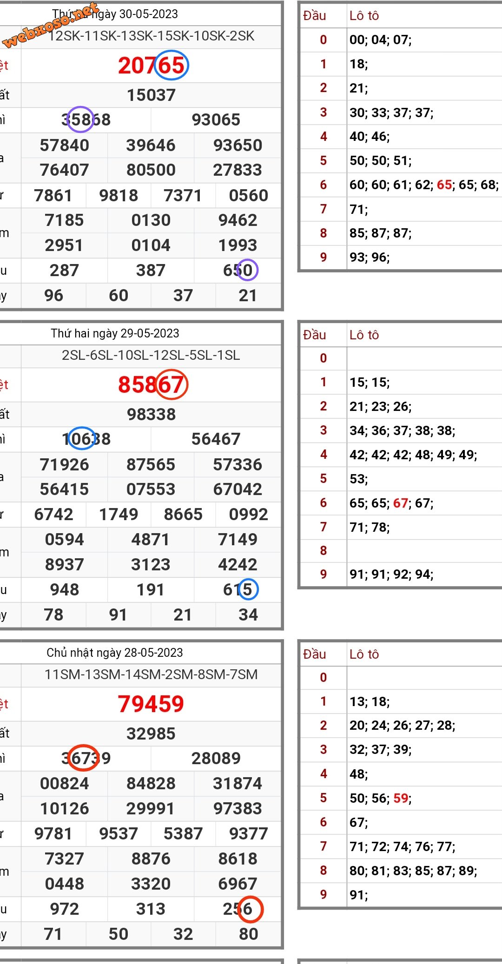This screenshot has width=502, height=964.
Task: Select the number 00824
Action: point(65,784)
